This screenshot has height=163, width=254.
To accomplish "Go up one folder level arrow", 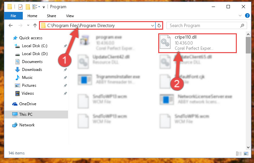I will click(35, 25).
